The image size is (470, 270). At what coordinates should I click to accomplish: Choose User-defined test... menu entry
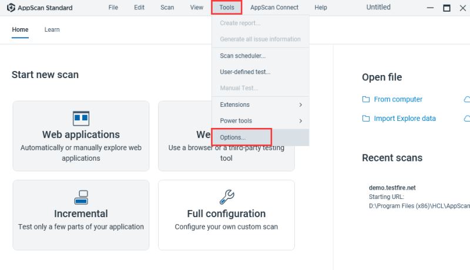pyautogui.click(x=260, y=72)
